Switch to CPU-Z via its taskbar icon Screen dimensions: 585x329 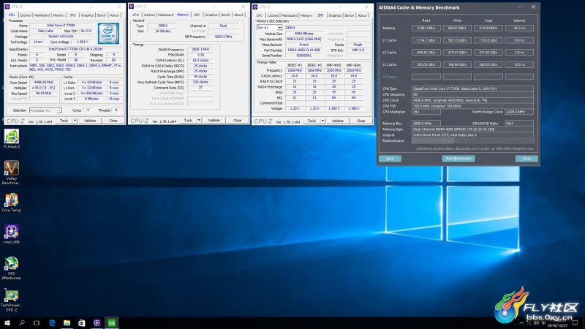[x=97, y=322]
